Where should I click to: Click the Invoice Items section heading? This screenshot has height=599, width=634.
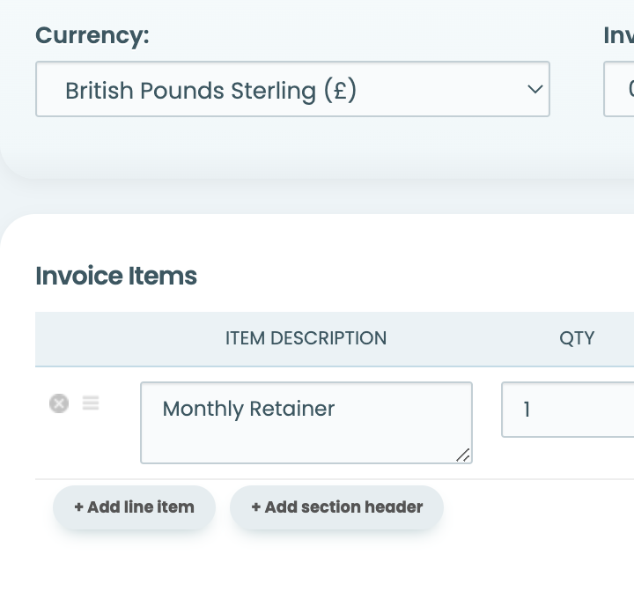pos(116,276)
